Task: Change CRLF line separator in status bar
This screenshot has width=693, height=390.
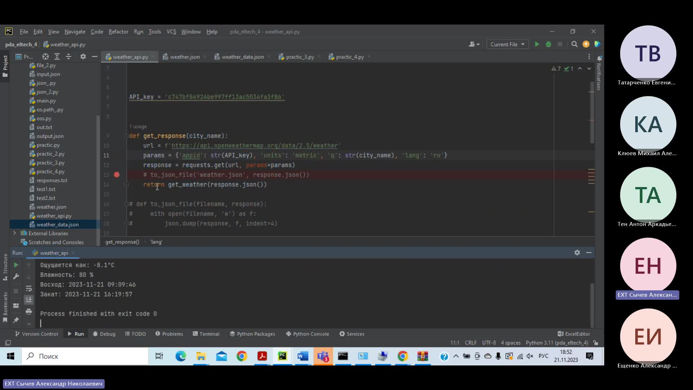Action: tap(471, 343)
